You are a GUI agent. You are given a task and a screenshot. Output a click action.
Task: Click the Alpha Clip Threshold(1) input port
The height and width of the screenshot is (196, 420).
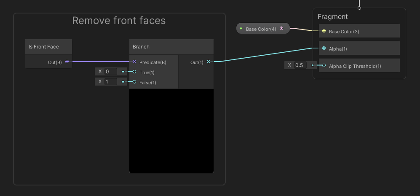324,65
